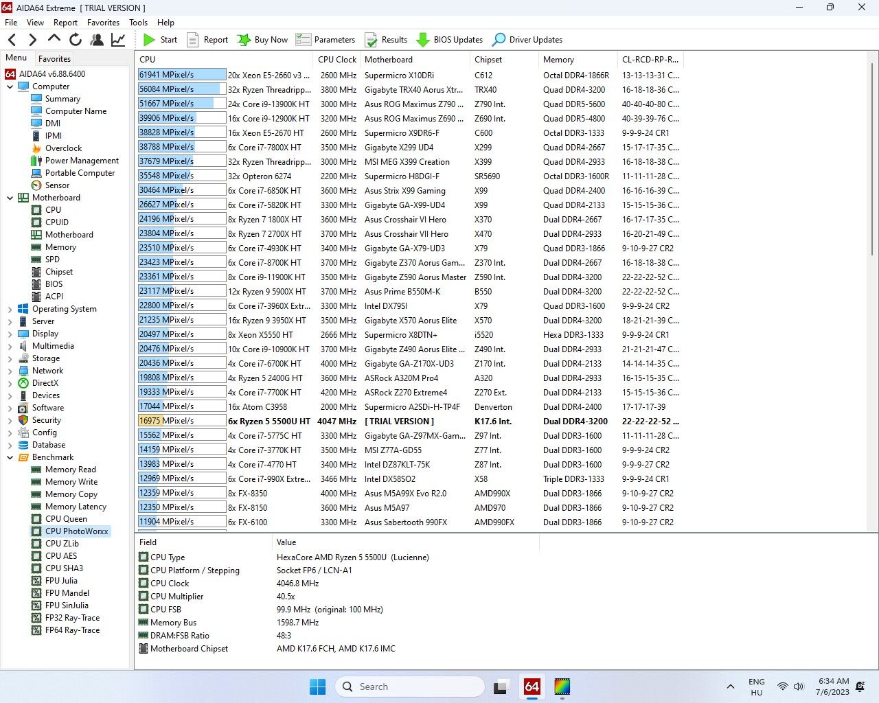Image resolution: width=879 pixels, height=703 pixels.
Task: Select SPD memory item
Action: [52, 260]
